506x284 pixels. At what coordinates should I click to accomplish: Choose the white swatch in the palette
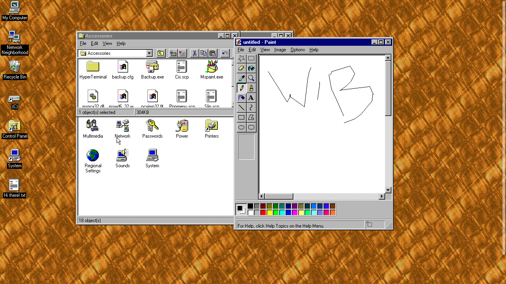(x=251, y=213)
